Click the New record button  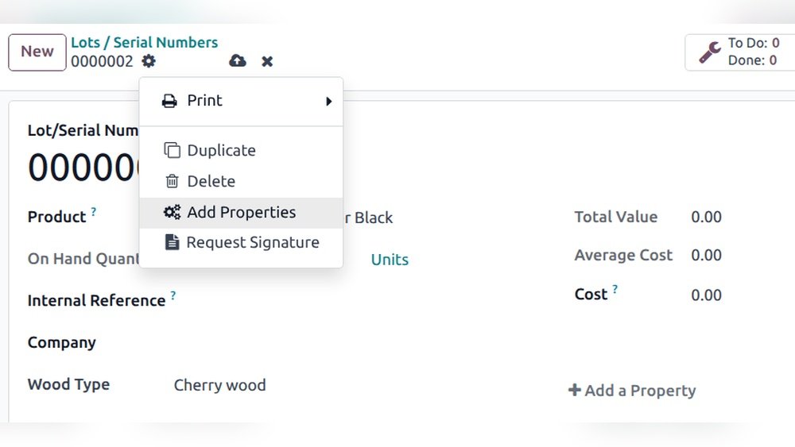[37, 52]
